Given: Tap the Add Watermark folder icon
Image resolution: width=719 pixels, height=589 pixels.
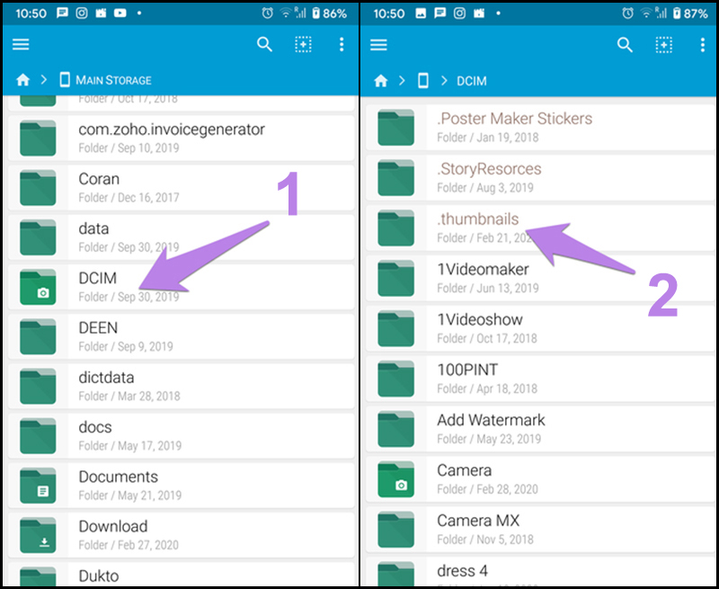Looking at the screenshot, I should (395, 429).
